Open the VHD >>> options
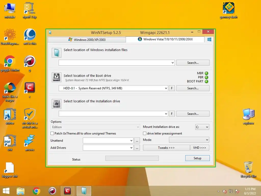The width and height of the screenshot is (261, 196). (200, 148)
